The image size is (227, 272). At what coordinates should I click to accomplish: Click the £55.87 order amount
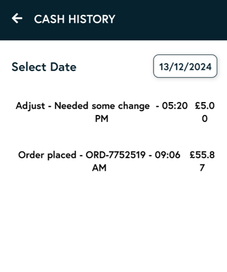click(x=202, y=161)
